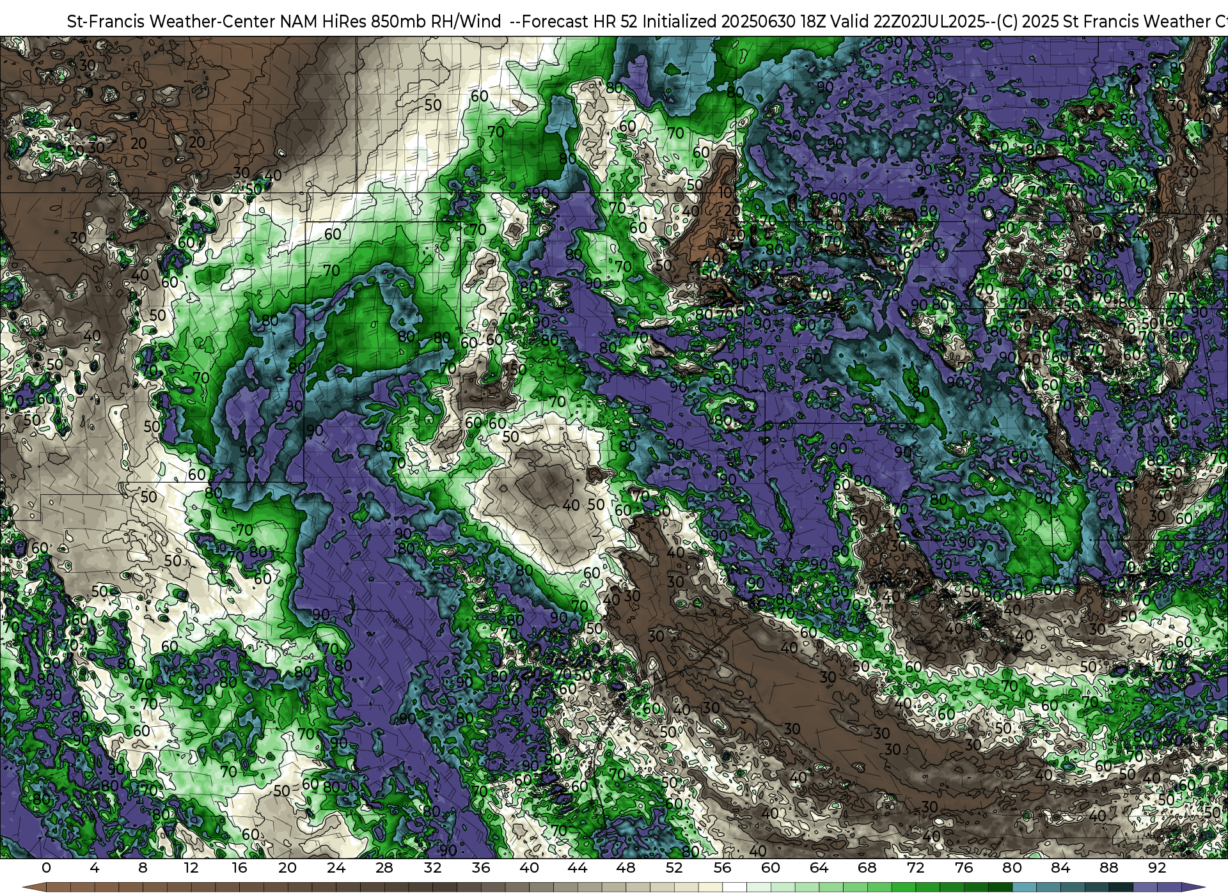
Task: Click the color legend scale label 48
Action: 626,868
